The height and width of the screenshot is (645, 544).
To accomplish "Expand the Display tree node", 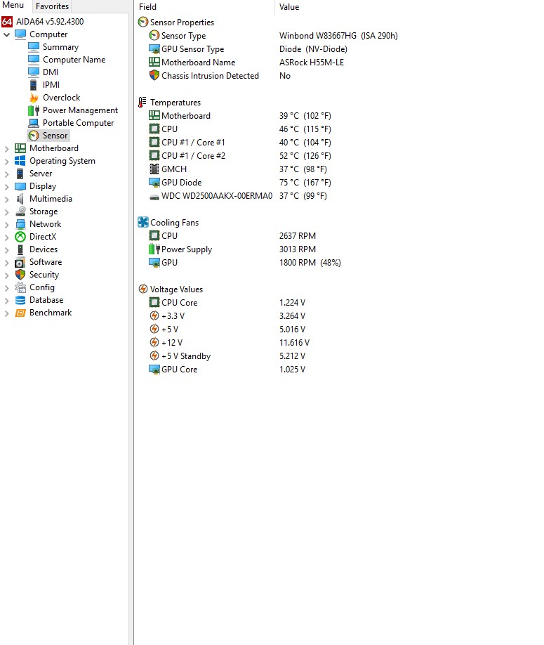I will 6,187.
